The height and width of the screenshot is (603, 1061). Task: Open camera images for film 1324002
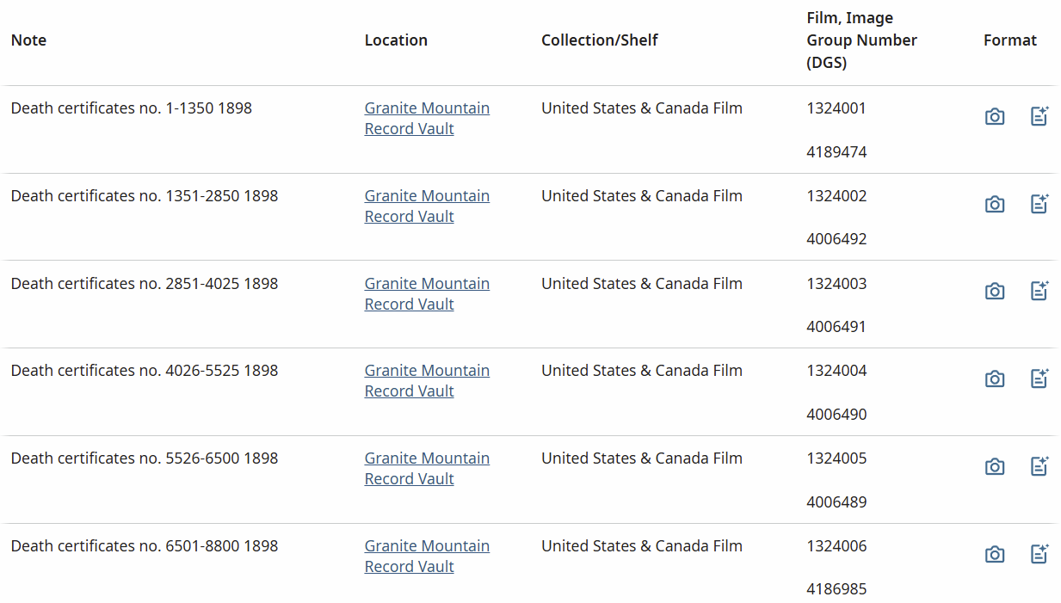tap(995, 204)
